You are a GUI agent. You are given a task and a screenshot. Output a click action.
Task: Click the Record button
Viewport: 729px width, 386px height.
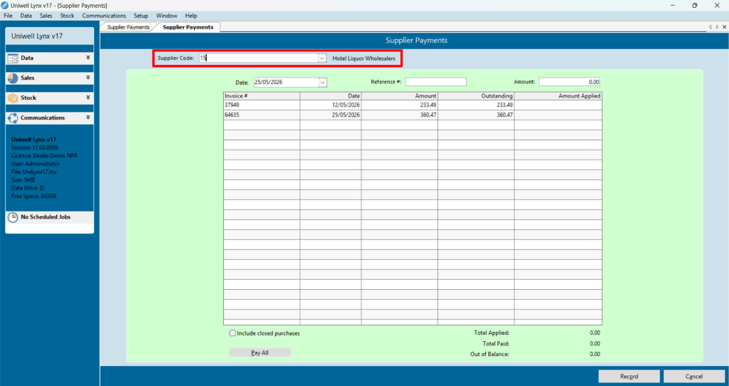click(629, 376)
